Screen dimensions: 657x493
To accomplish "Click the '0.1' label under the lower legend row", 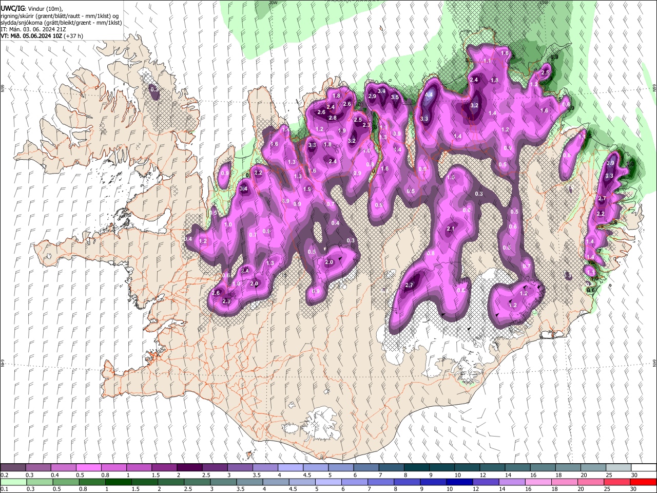I will pyautogui.click(x=4, y=489).
